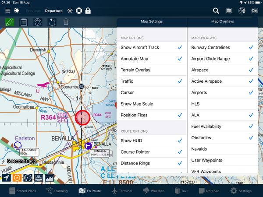Tap the red position circle on map
Viewport: 263px width, 197px height.
click(82, 117)
